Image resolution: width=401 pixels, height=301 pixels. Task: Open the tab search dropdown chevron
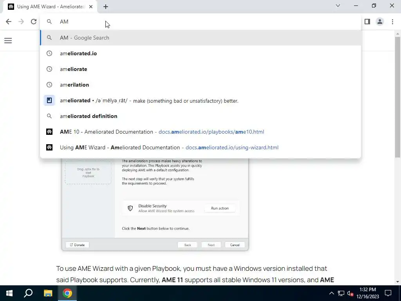click(338, 5)
